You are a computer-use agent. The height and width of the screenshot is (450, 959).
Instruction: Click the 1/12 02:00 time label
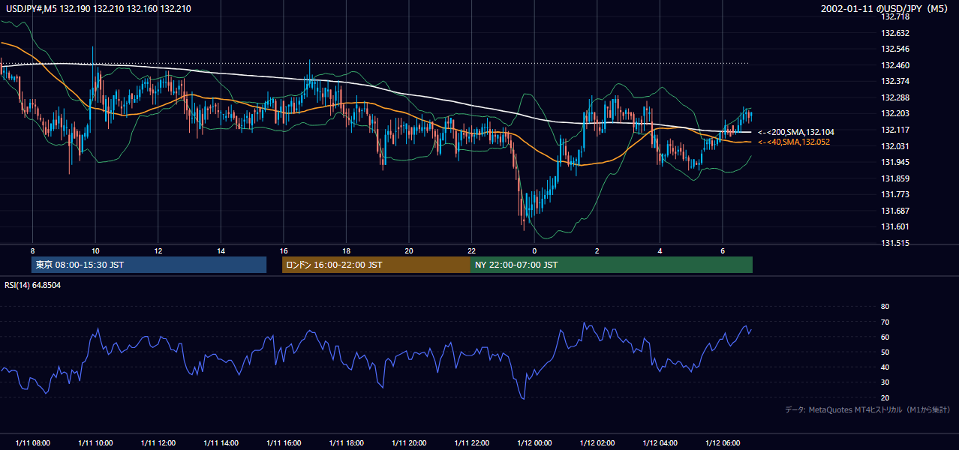[x=597, y=443]
